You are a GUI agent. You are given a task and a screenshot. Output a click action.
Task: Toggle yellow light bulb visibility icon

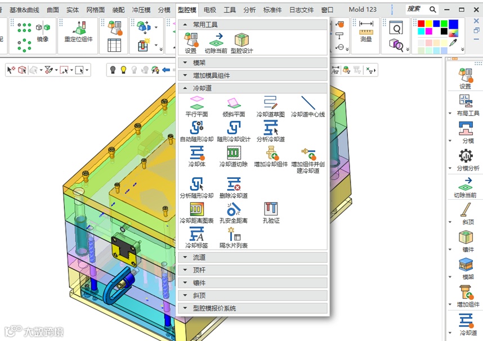(x=123, y=70)
